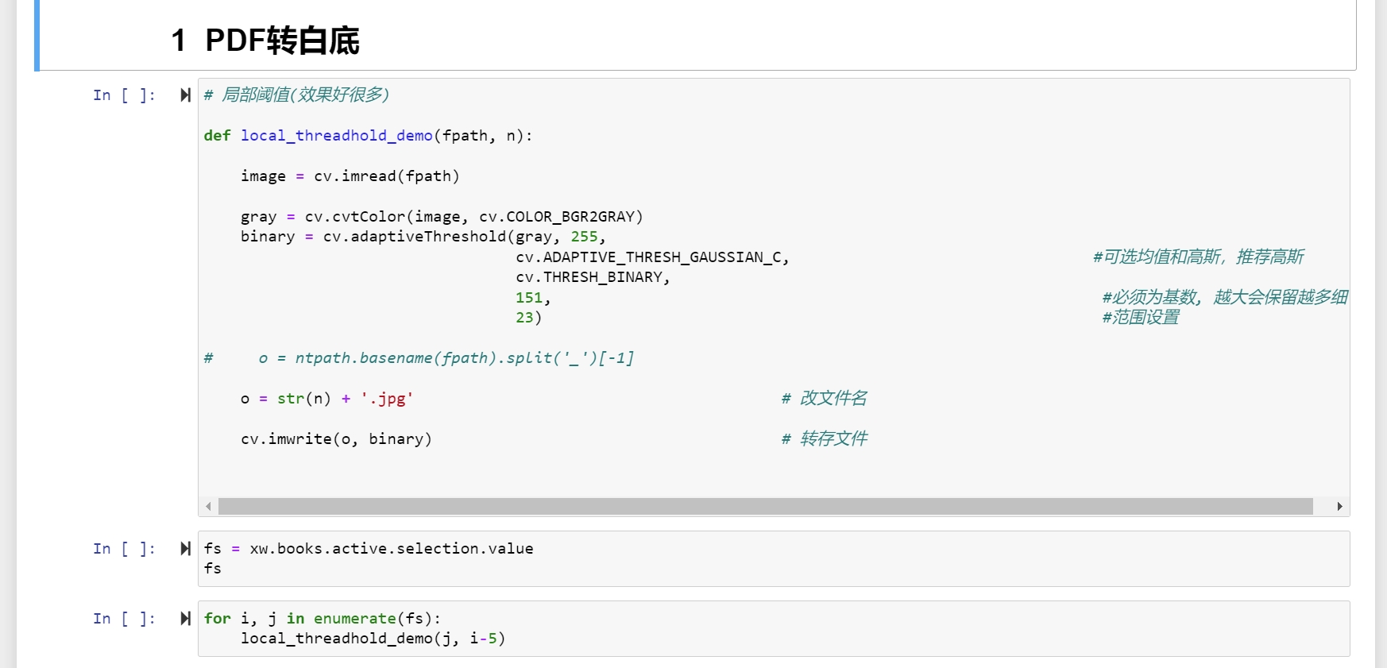1387x668 pixels.
Task: Click the 'cv.imwrite(o, binary)' line
Action: [x=336, y=439]
